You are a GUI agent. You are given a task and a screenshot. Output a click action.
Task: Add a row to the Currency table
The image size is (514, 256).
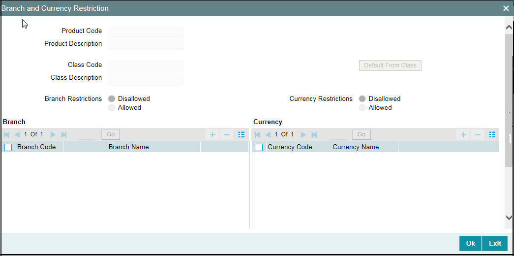pos(463,134)
